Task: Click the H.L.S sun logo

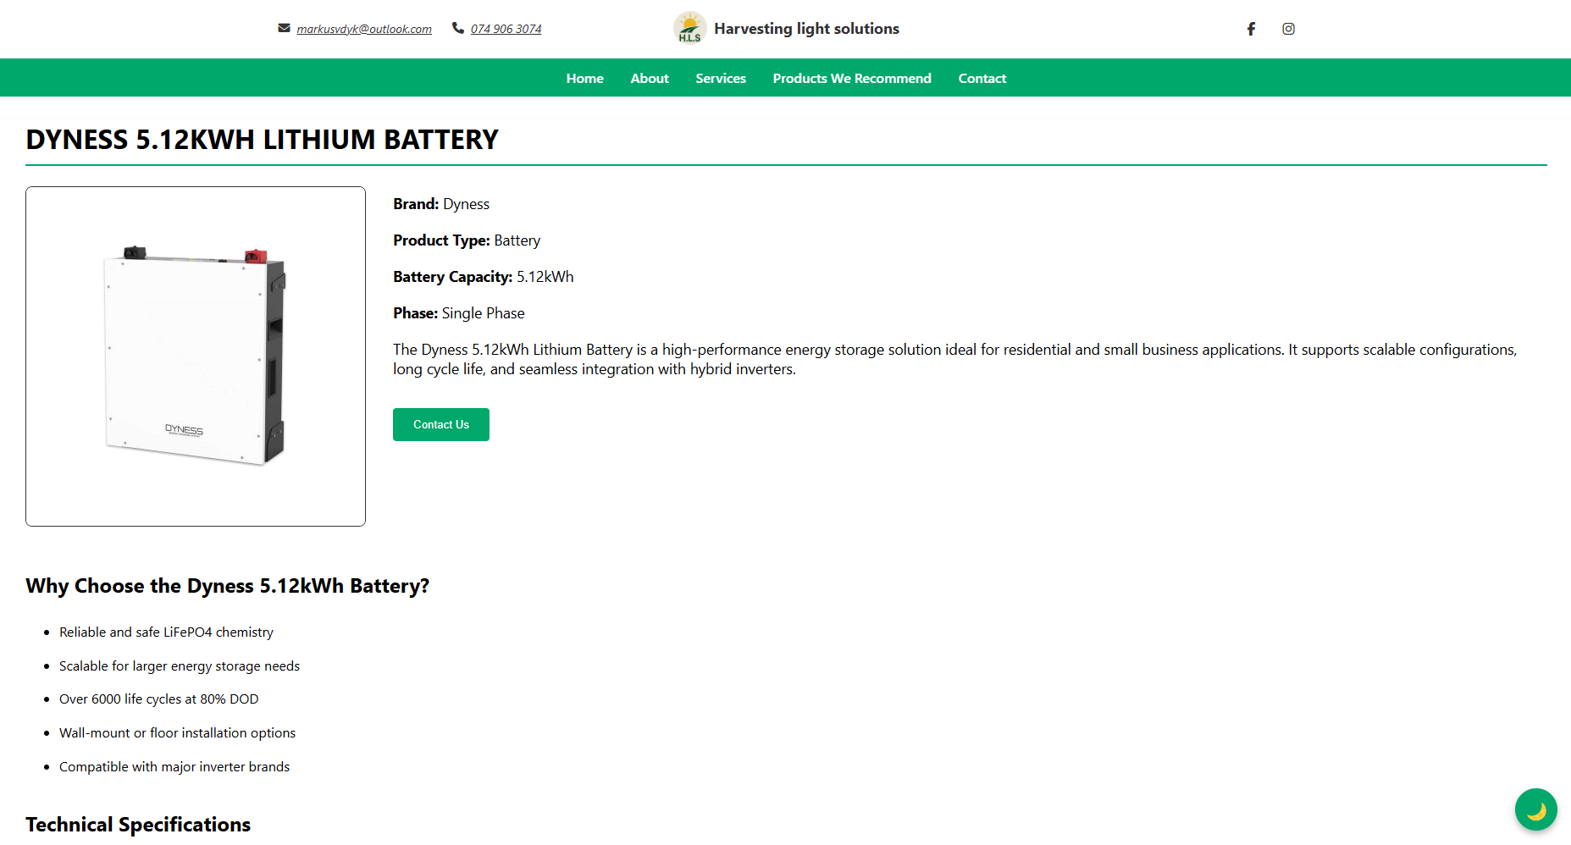Action: [x=689, y=28]
